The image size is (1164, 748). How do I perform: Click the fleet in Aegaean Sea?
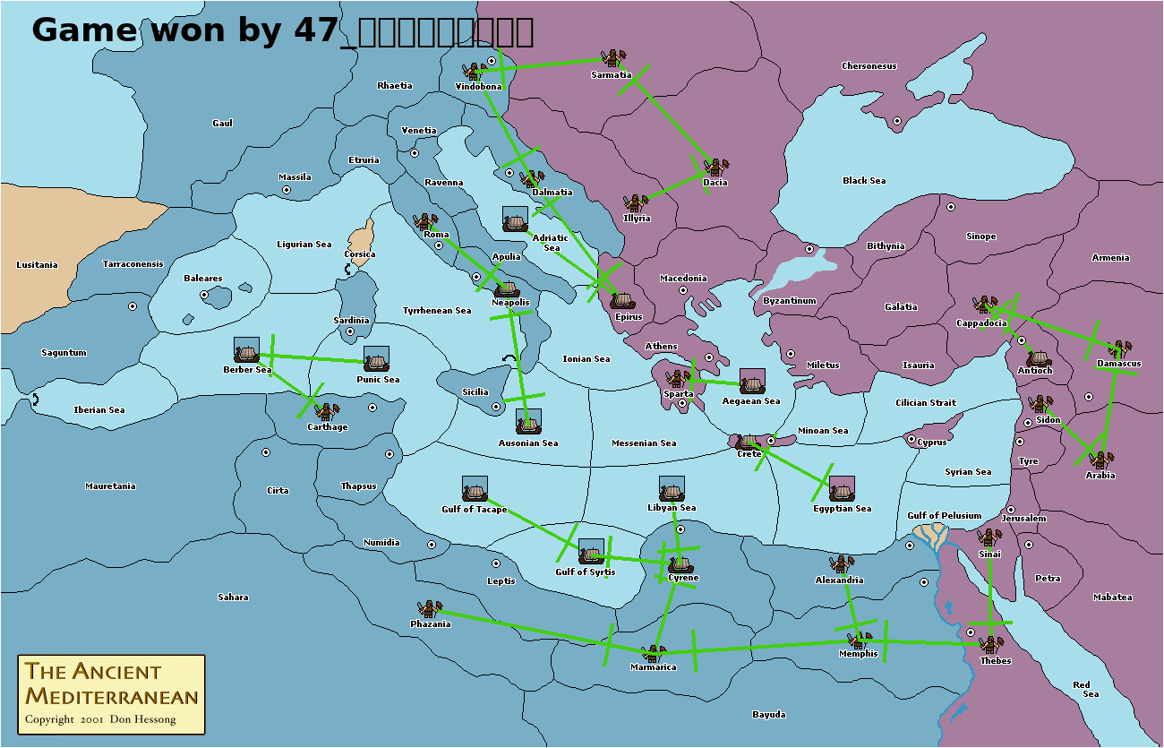(752, 382)
